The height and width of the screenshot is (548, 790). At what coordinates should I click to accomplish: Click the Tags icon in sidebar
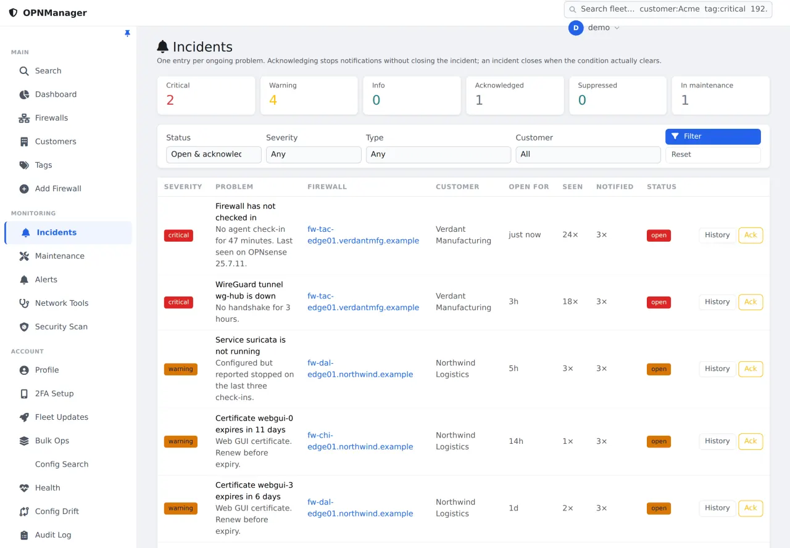click(x=24, y=165)
